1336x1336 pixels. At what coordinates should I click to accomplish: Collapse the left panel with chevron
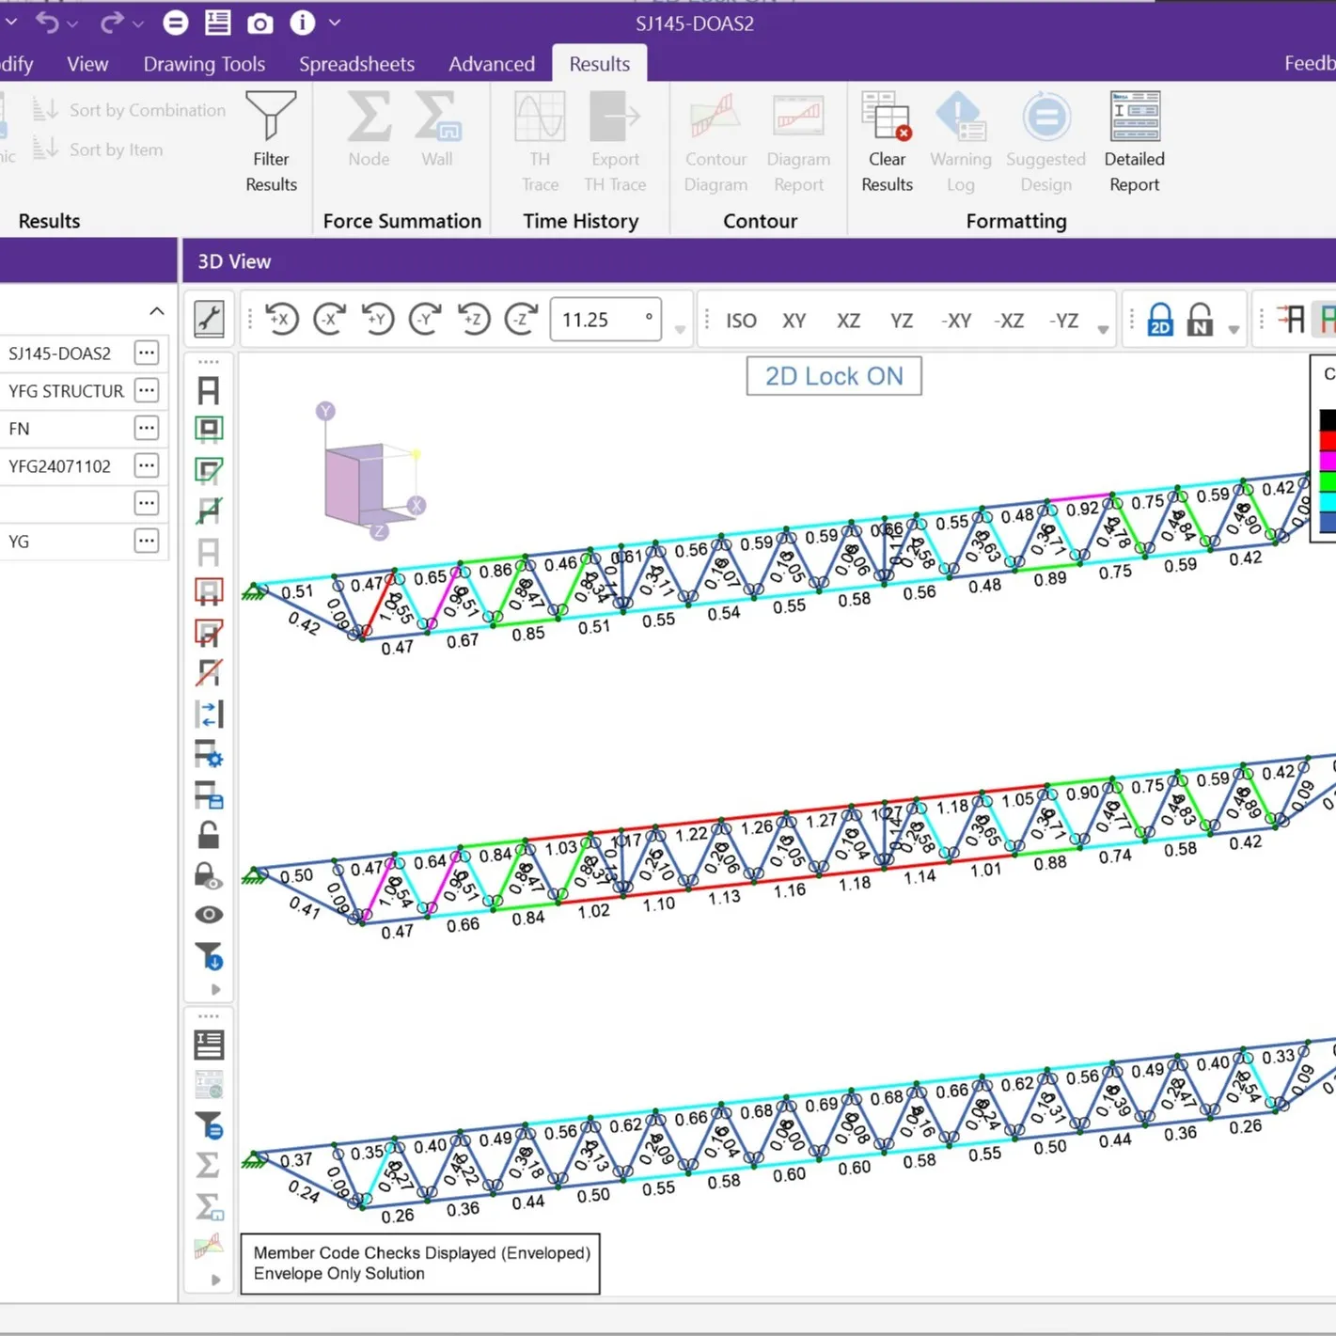click(x=157, y=311)
